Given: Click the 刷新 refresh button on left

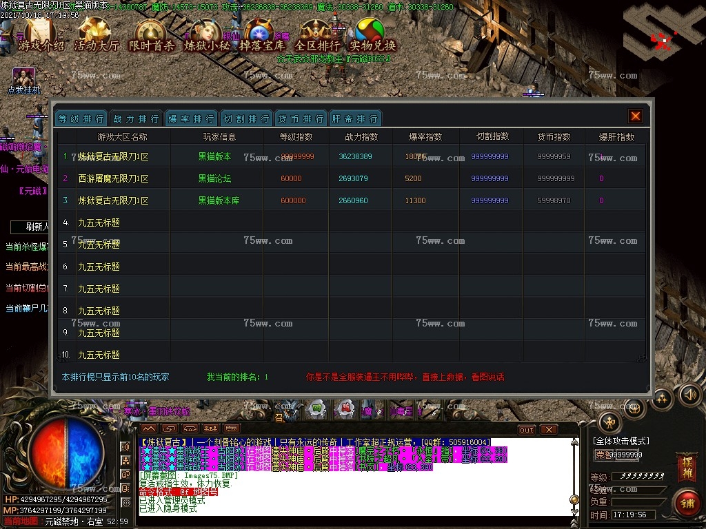Looking at the screenshot, I should (x=30, y=227).
